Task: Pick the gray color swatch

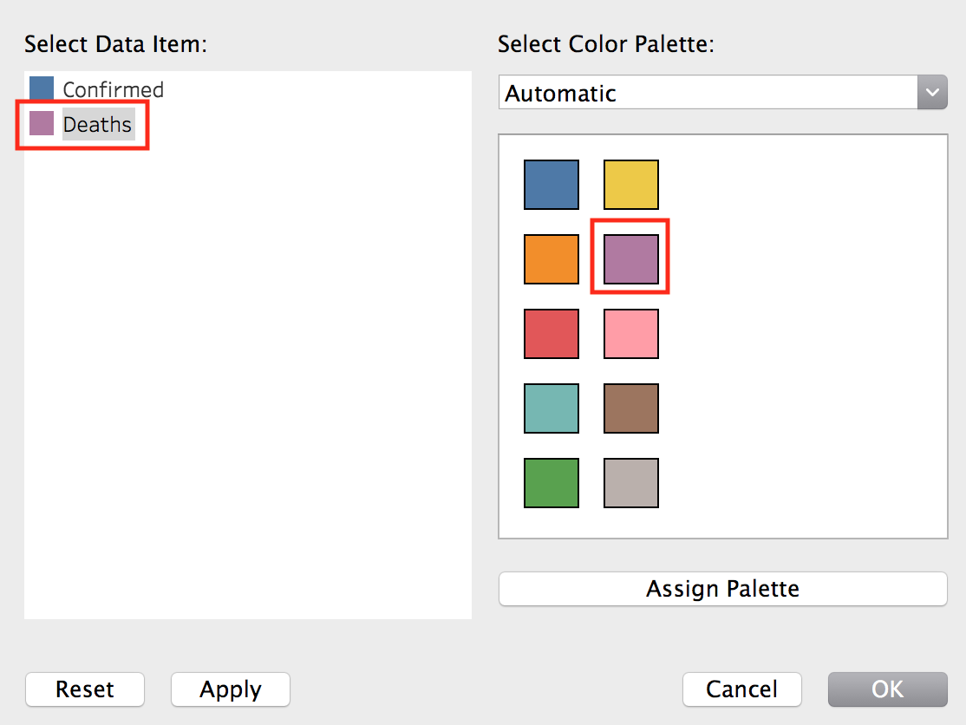Action: 630,482
